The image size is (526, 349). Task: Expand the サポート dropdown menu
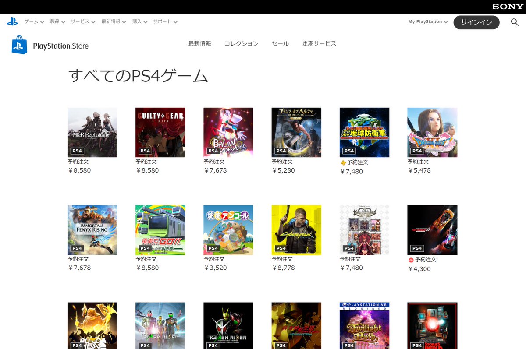pyautogui.click(x=165, y=21)
